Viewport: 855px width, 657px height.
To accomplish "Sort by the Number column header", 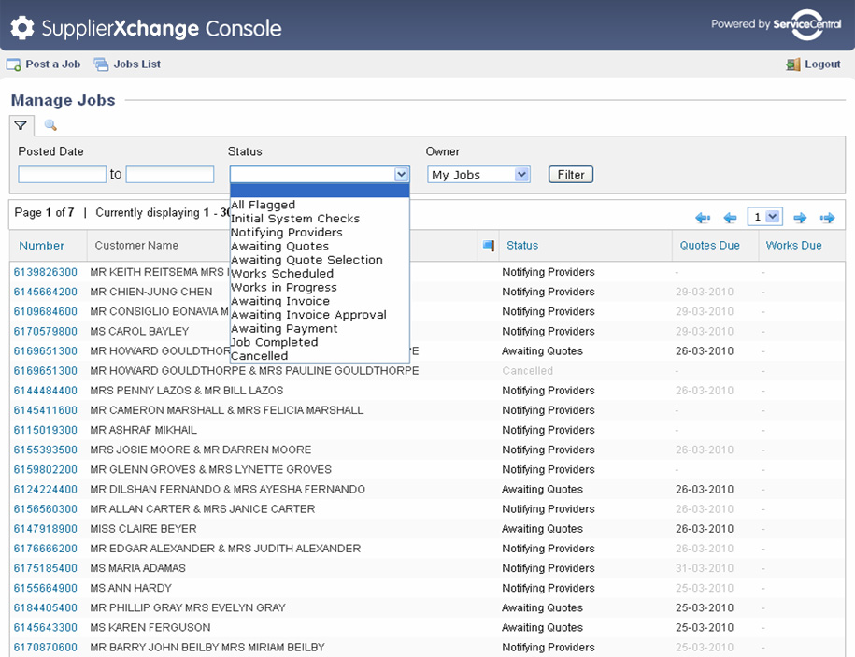I will (41, 246).
